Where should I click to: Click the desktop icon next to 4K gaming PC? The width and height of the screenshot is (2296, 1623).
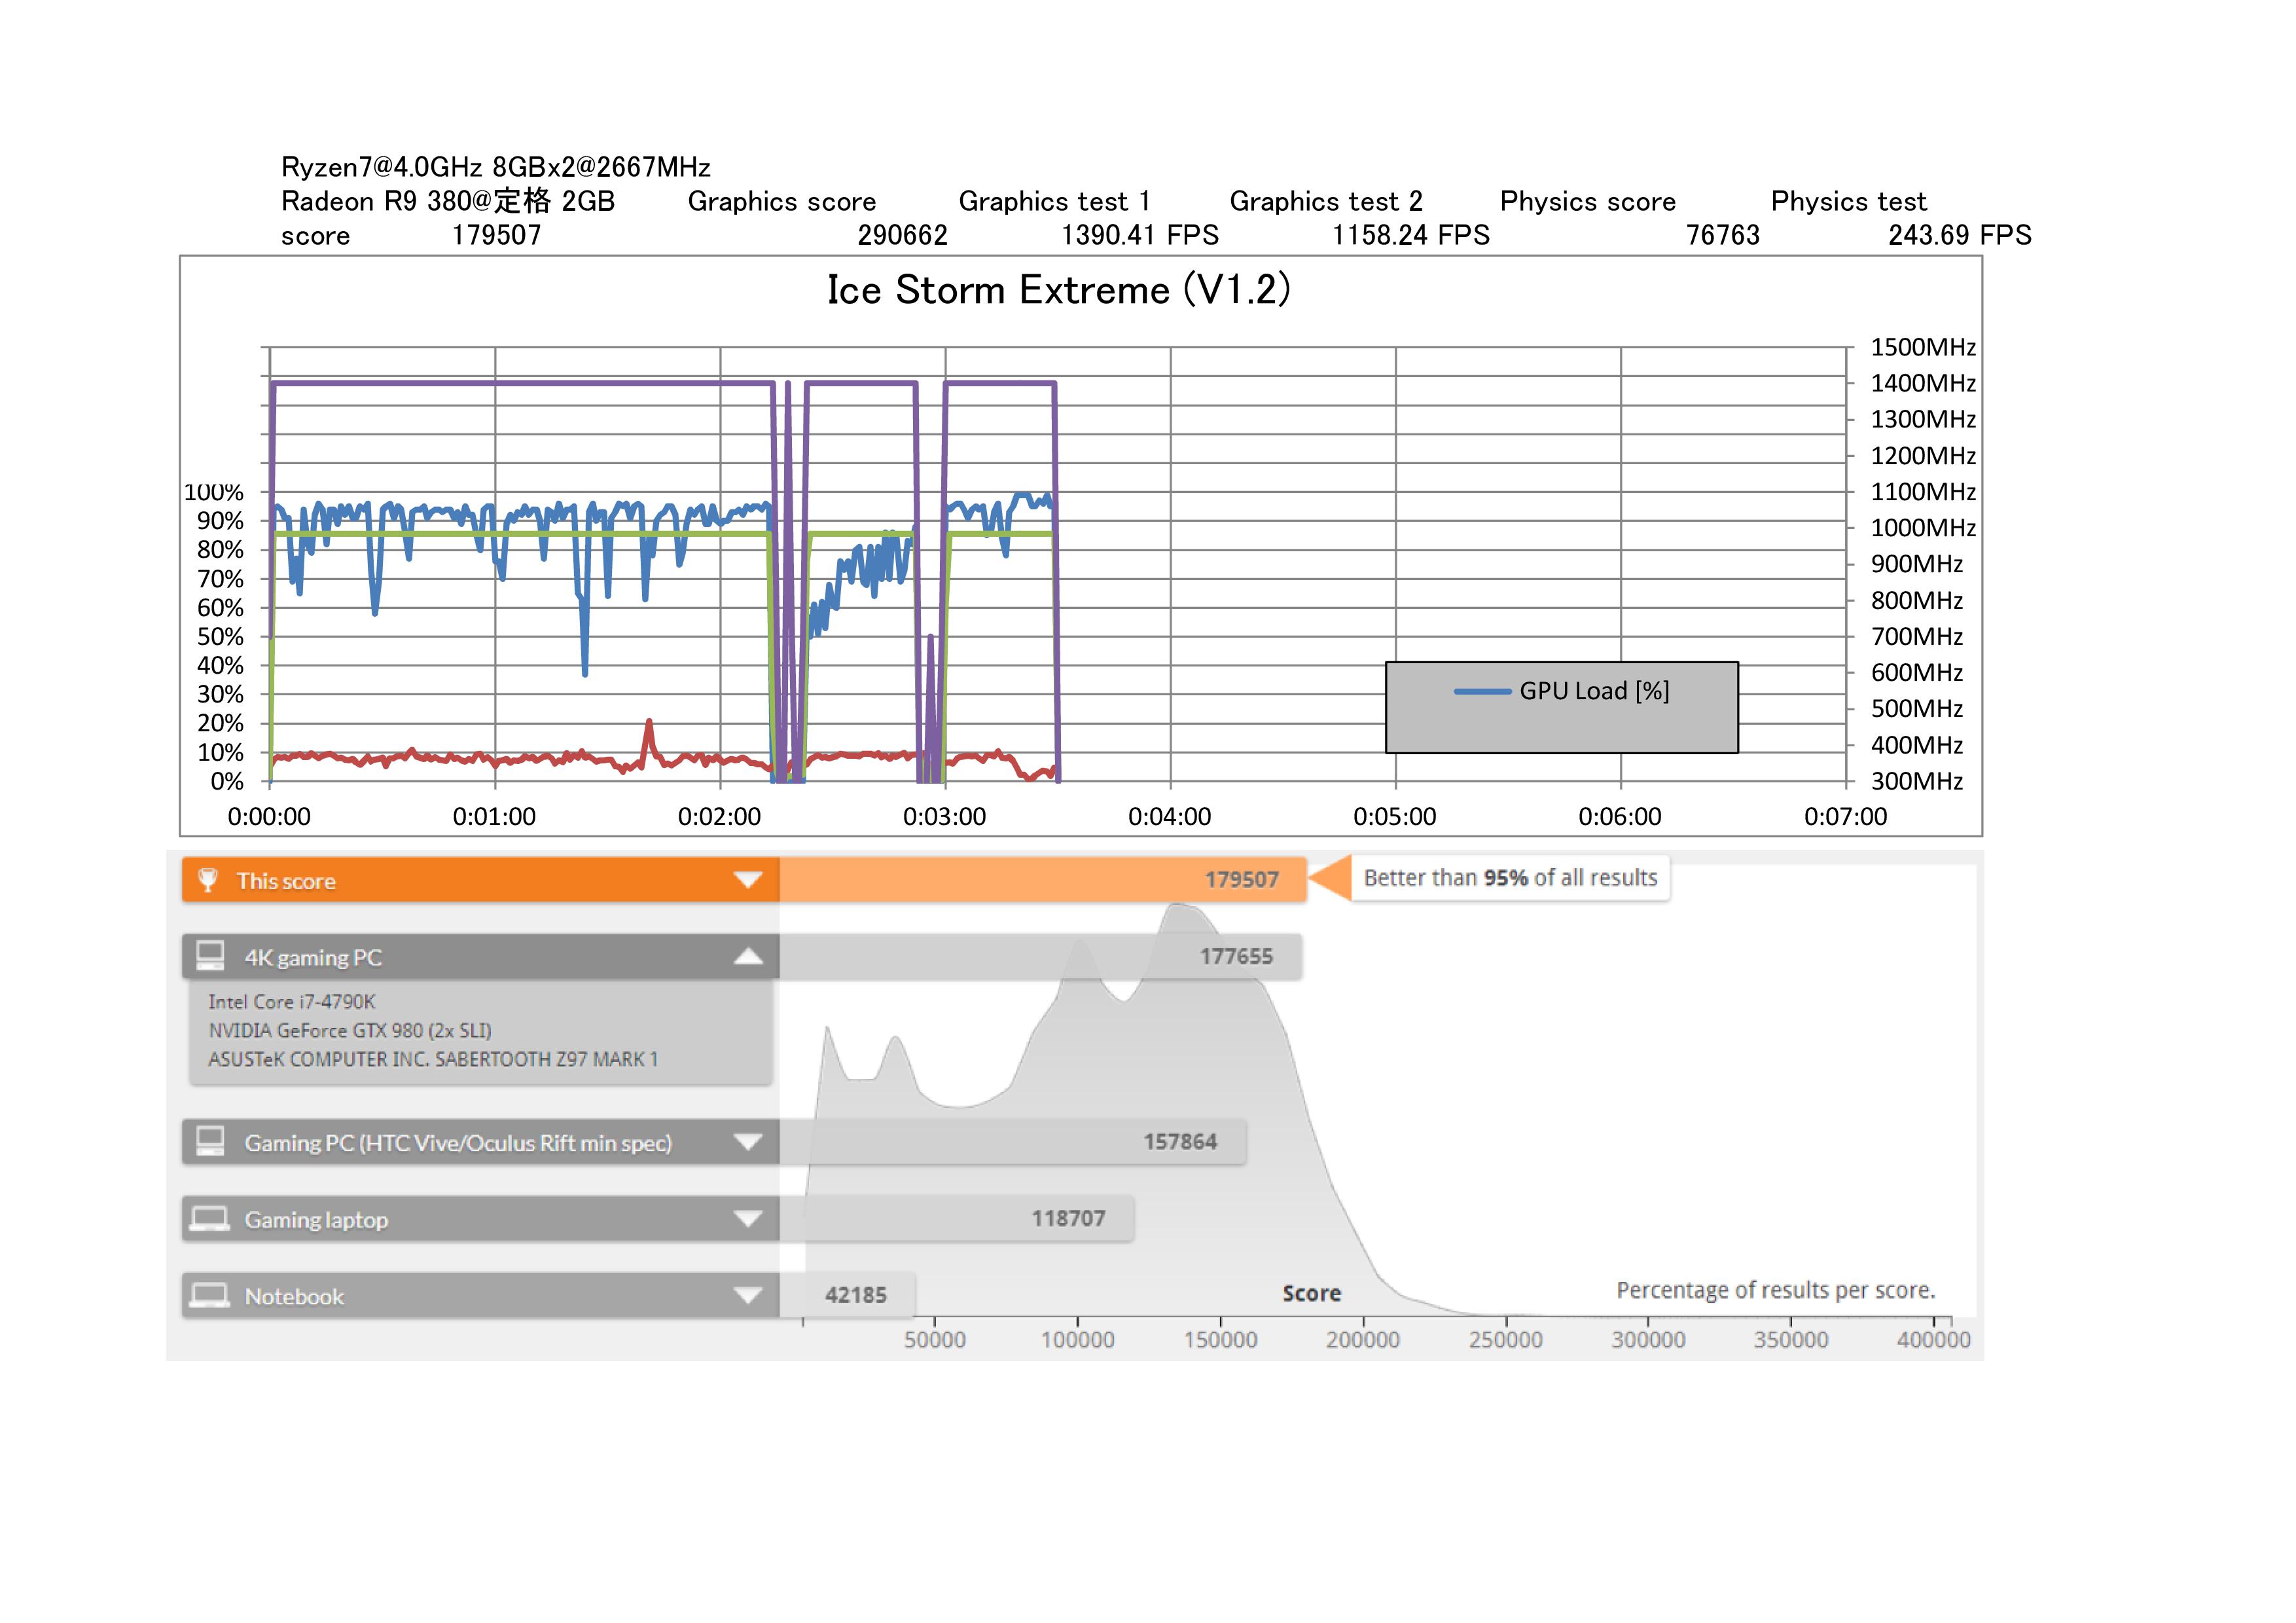(210, 956)
